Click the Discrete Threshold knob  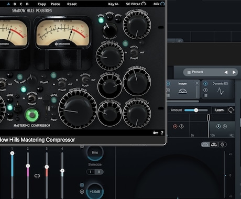137,114
